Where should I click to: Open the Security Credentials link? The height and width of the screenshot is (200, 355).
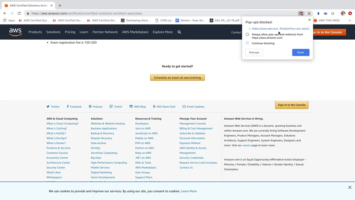click(x=191, y=158)
